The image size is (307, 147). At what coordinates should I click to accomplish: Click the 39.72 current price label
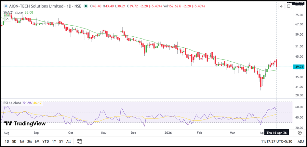299,67
